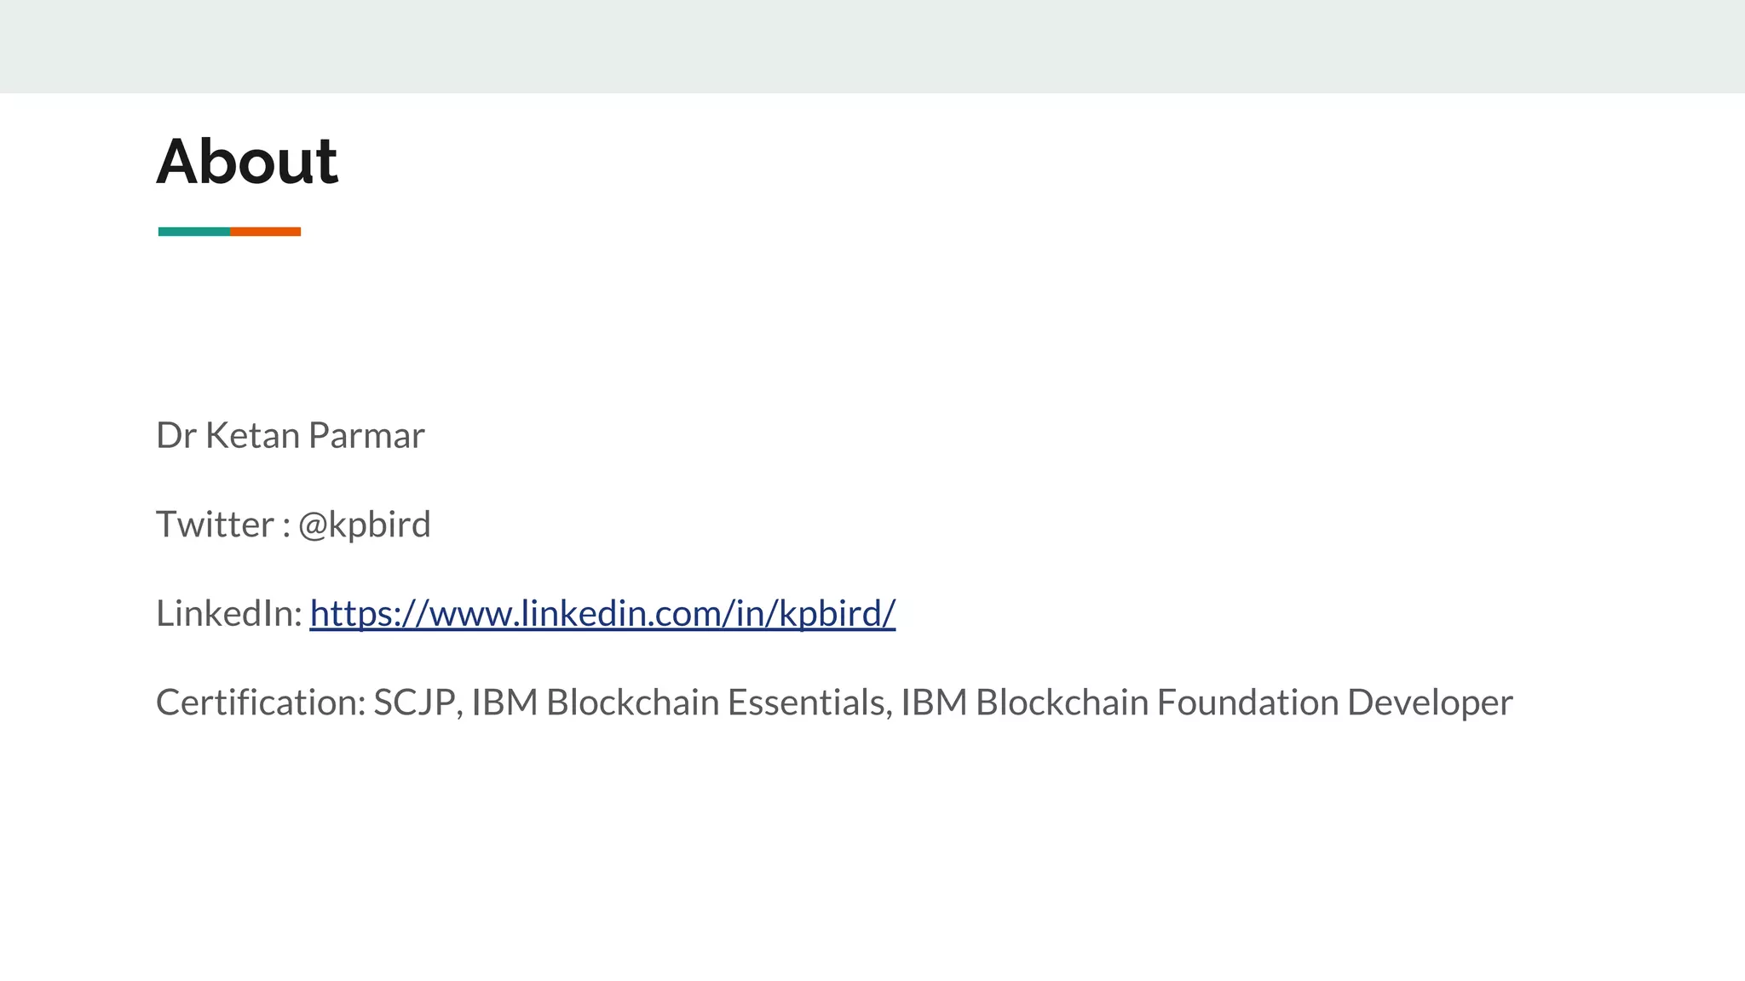Click the gray header band at top
Viewport: 1745px width, 981px height.
point(872,46)
